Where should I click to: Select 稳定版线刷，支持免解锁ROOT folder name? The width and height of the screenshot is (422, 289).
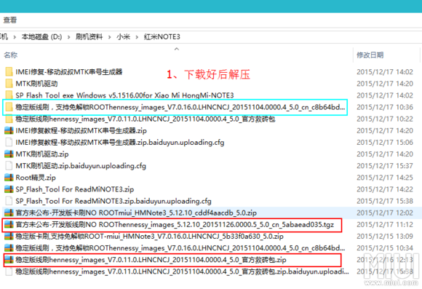pos(180,107)
